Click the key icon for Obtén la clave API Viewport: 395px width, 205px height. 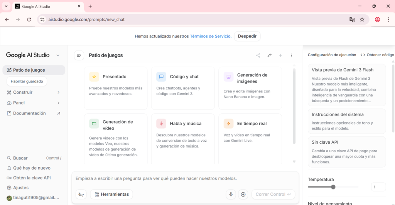click(9, 178)
